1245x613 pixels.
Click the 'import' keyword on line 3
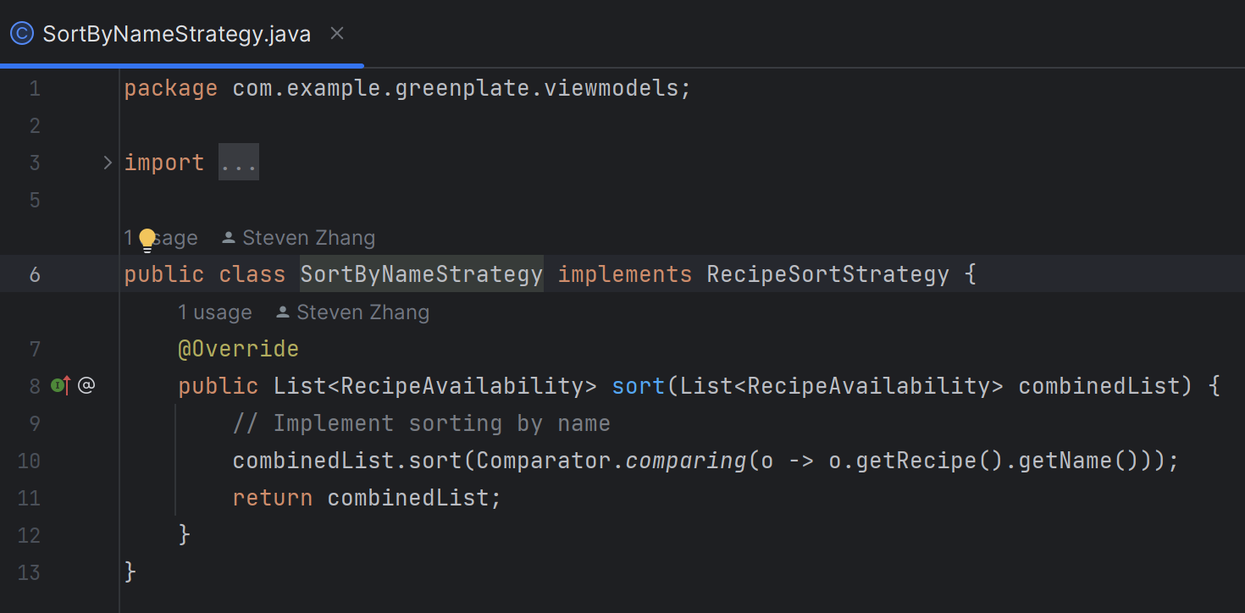(164, 163)
